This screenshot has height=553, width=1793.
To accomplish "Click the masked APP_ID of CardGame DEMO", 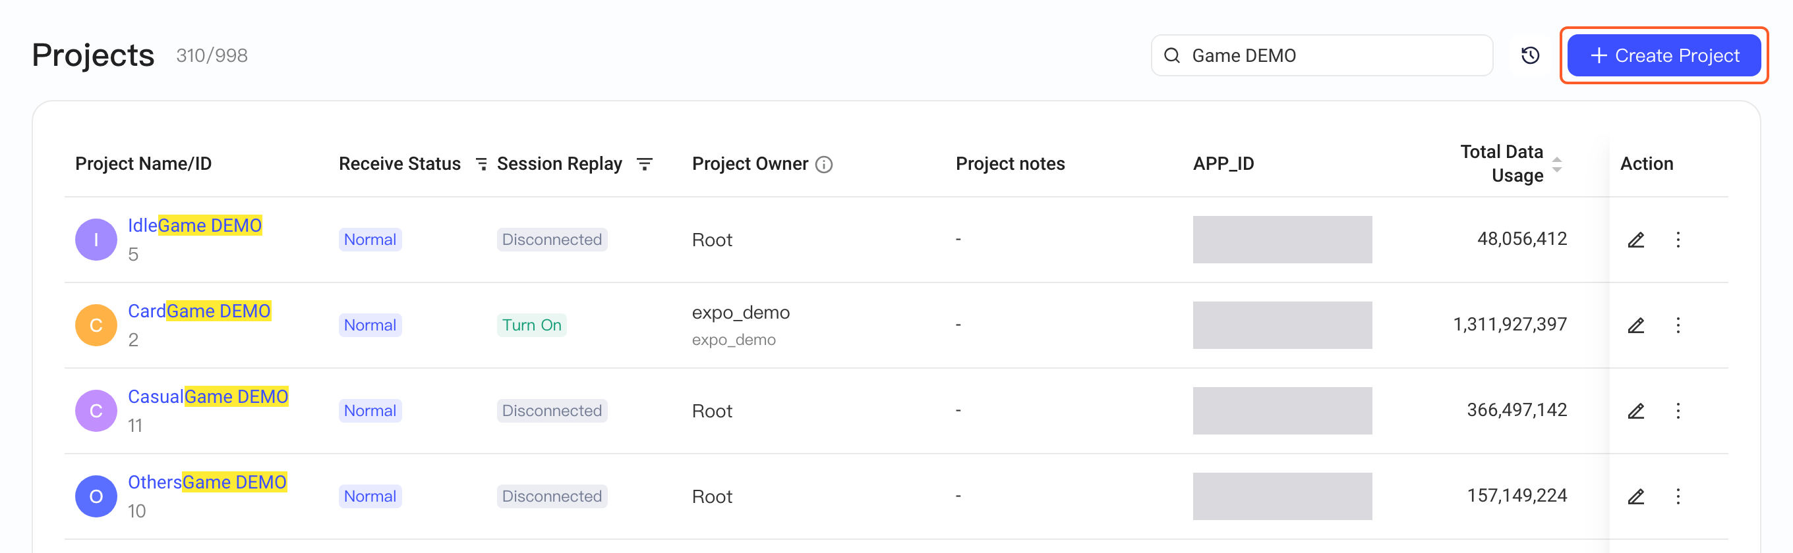I will [1282, 325].
